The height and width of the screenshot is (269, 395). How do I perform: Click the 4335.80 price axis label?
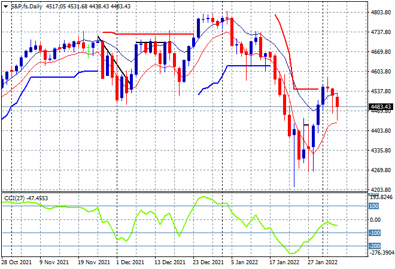pyautogui.click(x=381, y=151)
